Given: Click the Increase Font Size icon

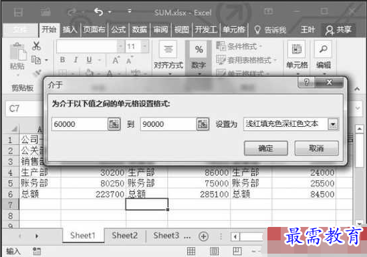Looking at the screenshot, I should click(116, 60).
